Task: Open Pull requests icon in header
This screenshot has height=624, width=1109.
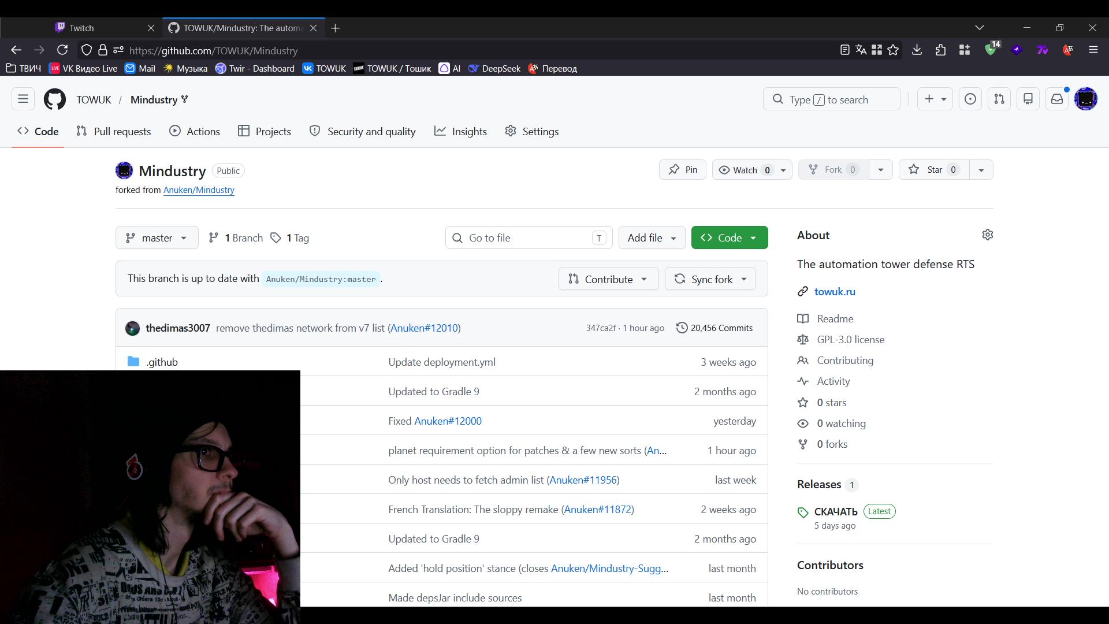Action: tap(999, 99)
